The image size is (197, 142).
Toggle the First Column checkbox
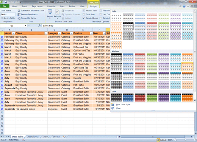pyautogui.click(x=101, y=11)
